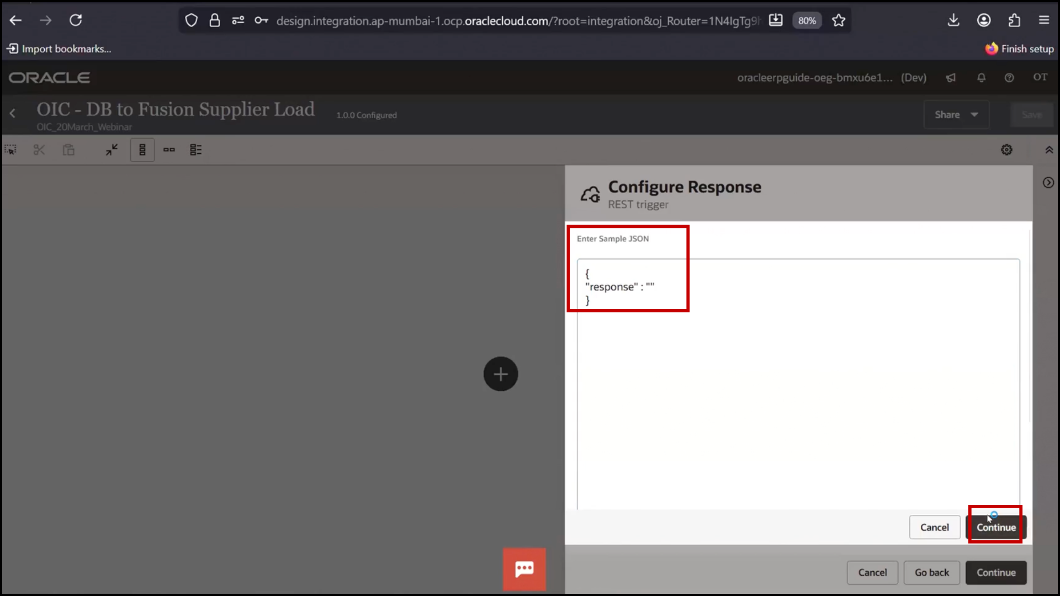Select the pseudo view layout icon
The width and height of the screenshot is (1060, 596).
(x=196, y=150)
